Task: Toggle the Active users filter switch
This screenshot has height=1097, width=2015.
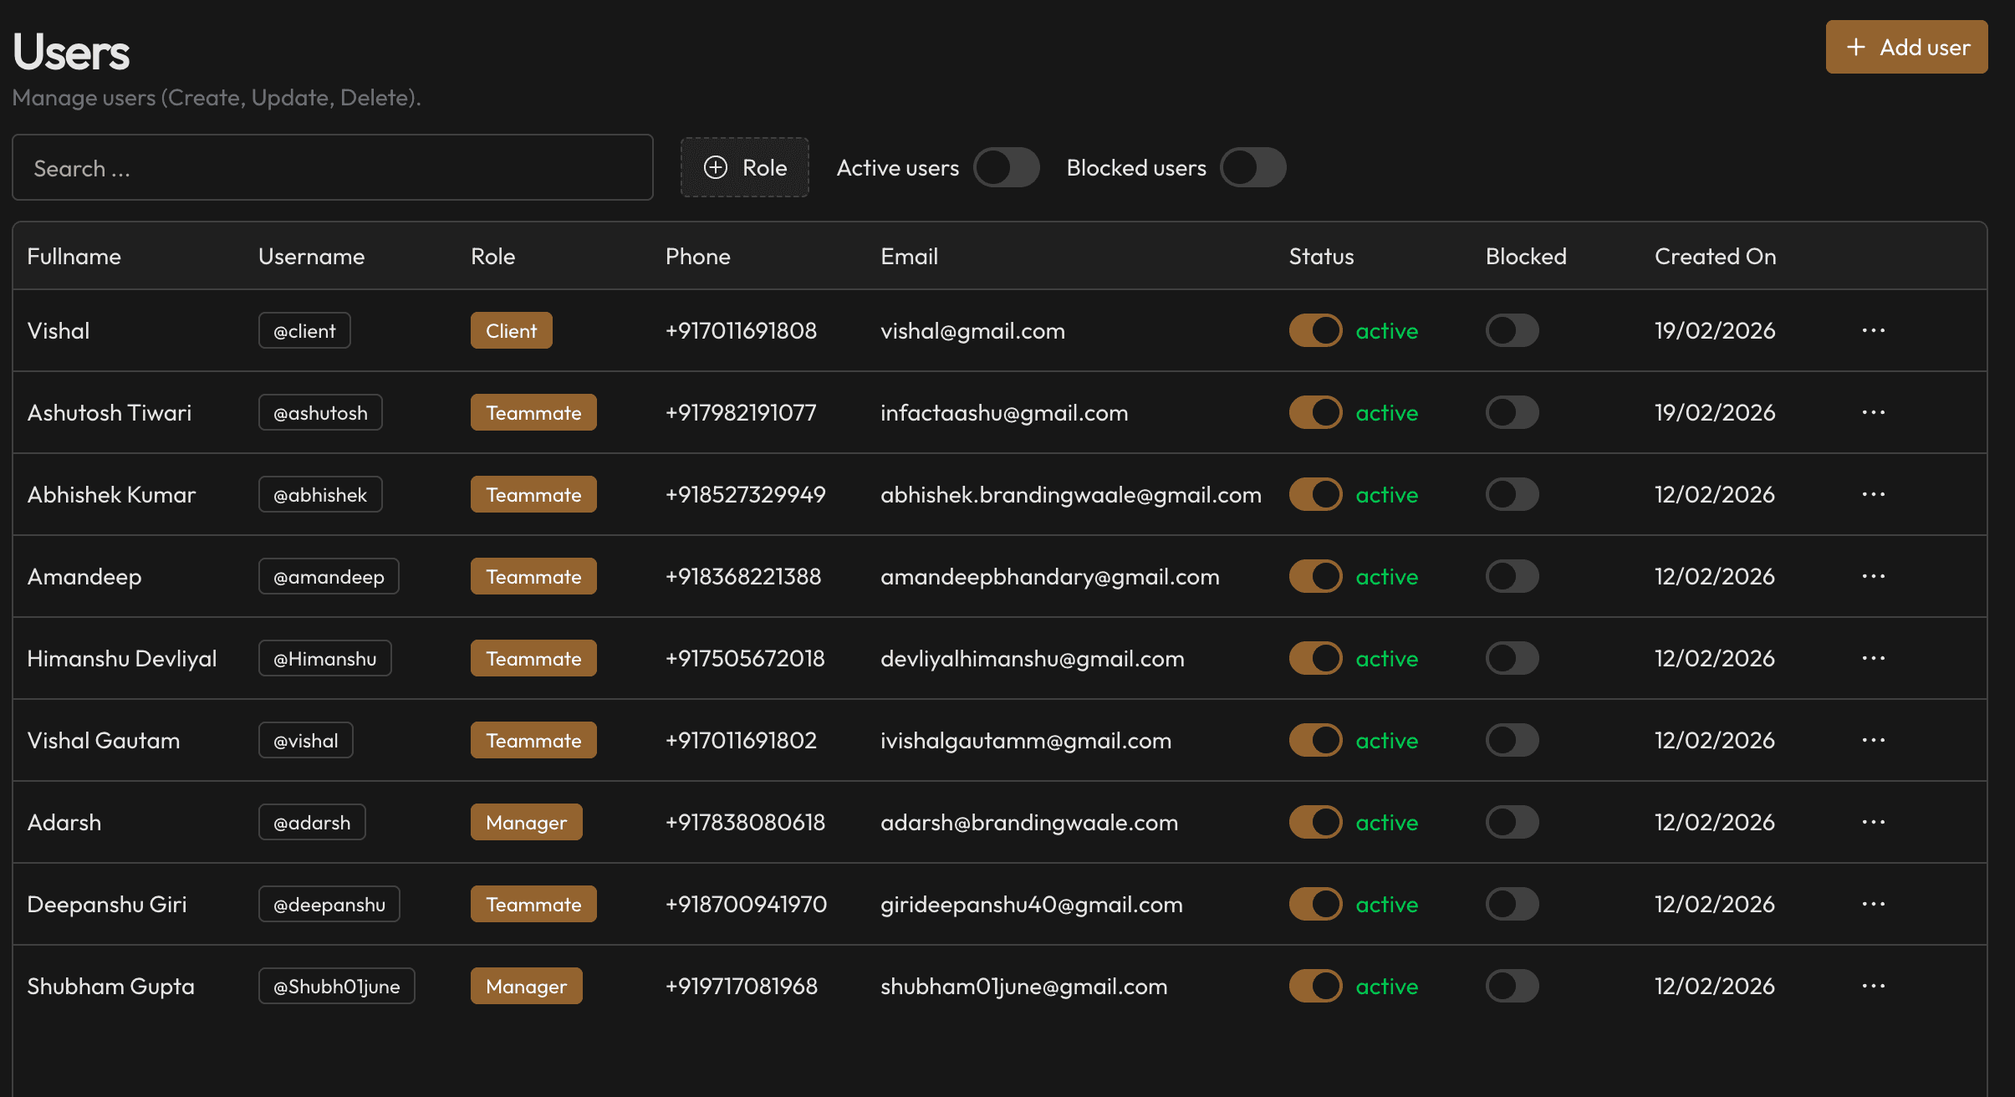Action: [x=1006, y=167]
